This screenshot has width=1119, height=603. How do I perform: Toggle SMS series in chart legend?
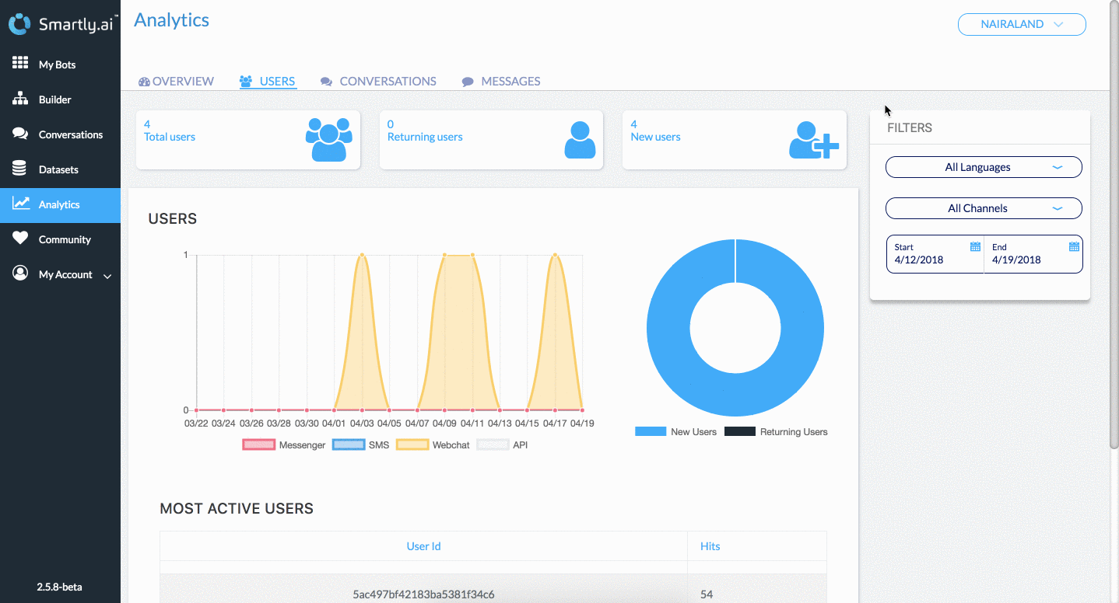(x=360, y=444)
